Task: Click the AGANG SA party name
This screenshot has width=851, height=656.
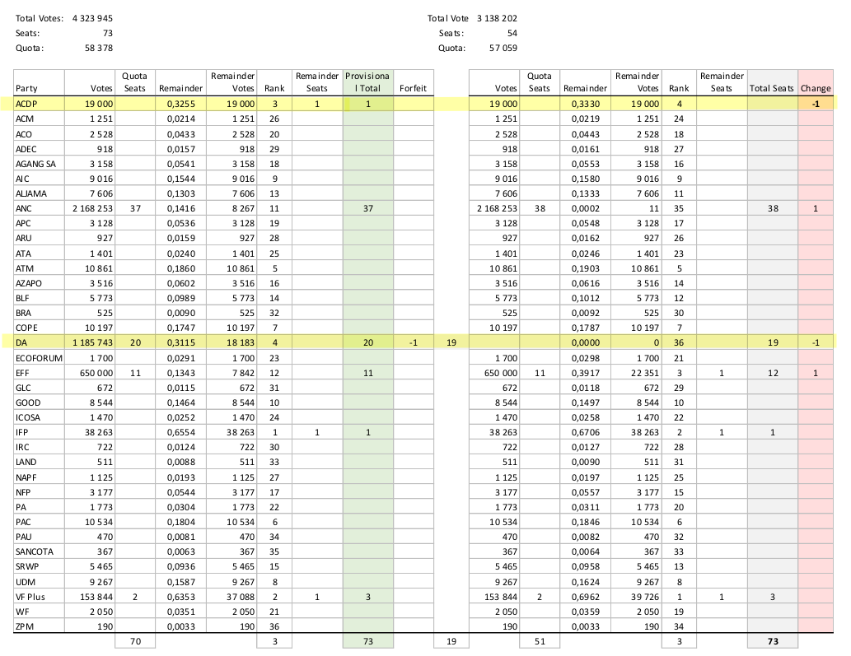Action: (35, 164)
